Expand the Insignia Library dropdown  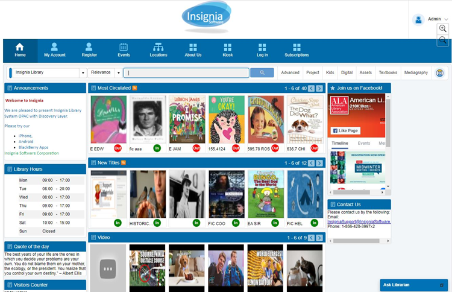coord(83,72)
